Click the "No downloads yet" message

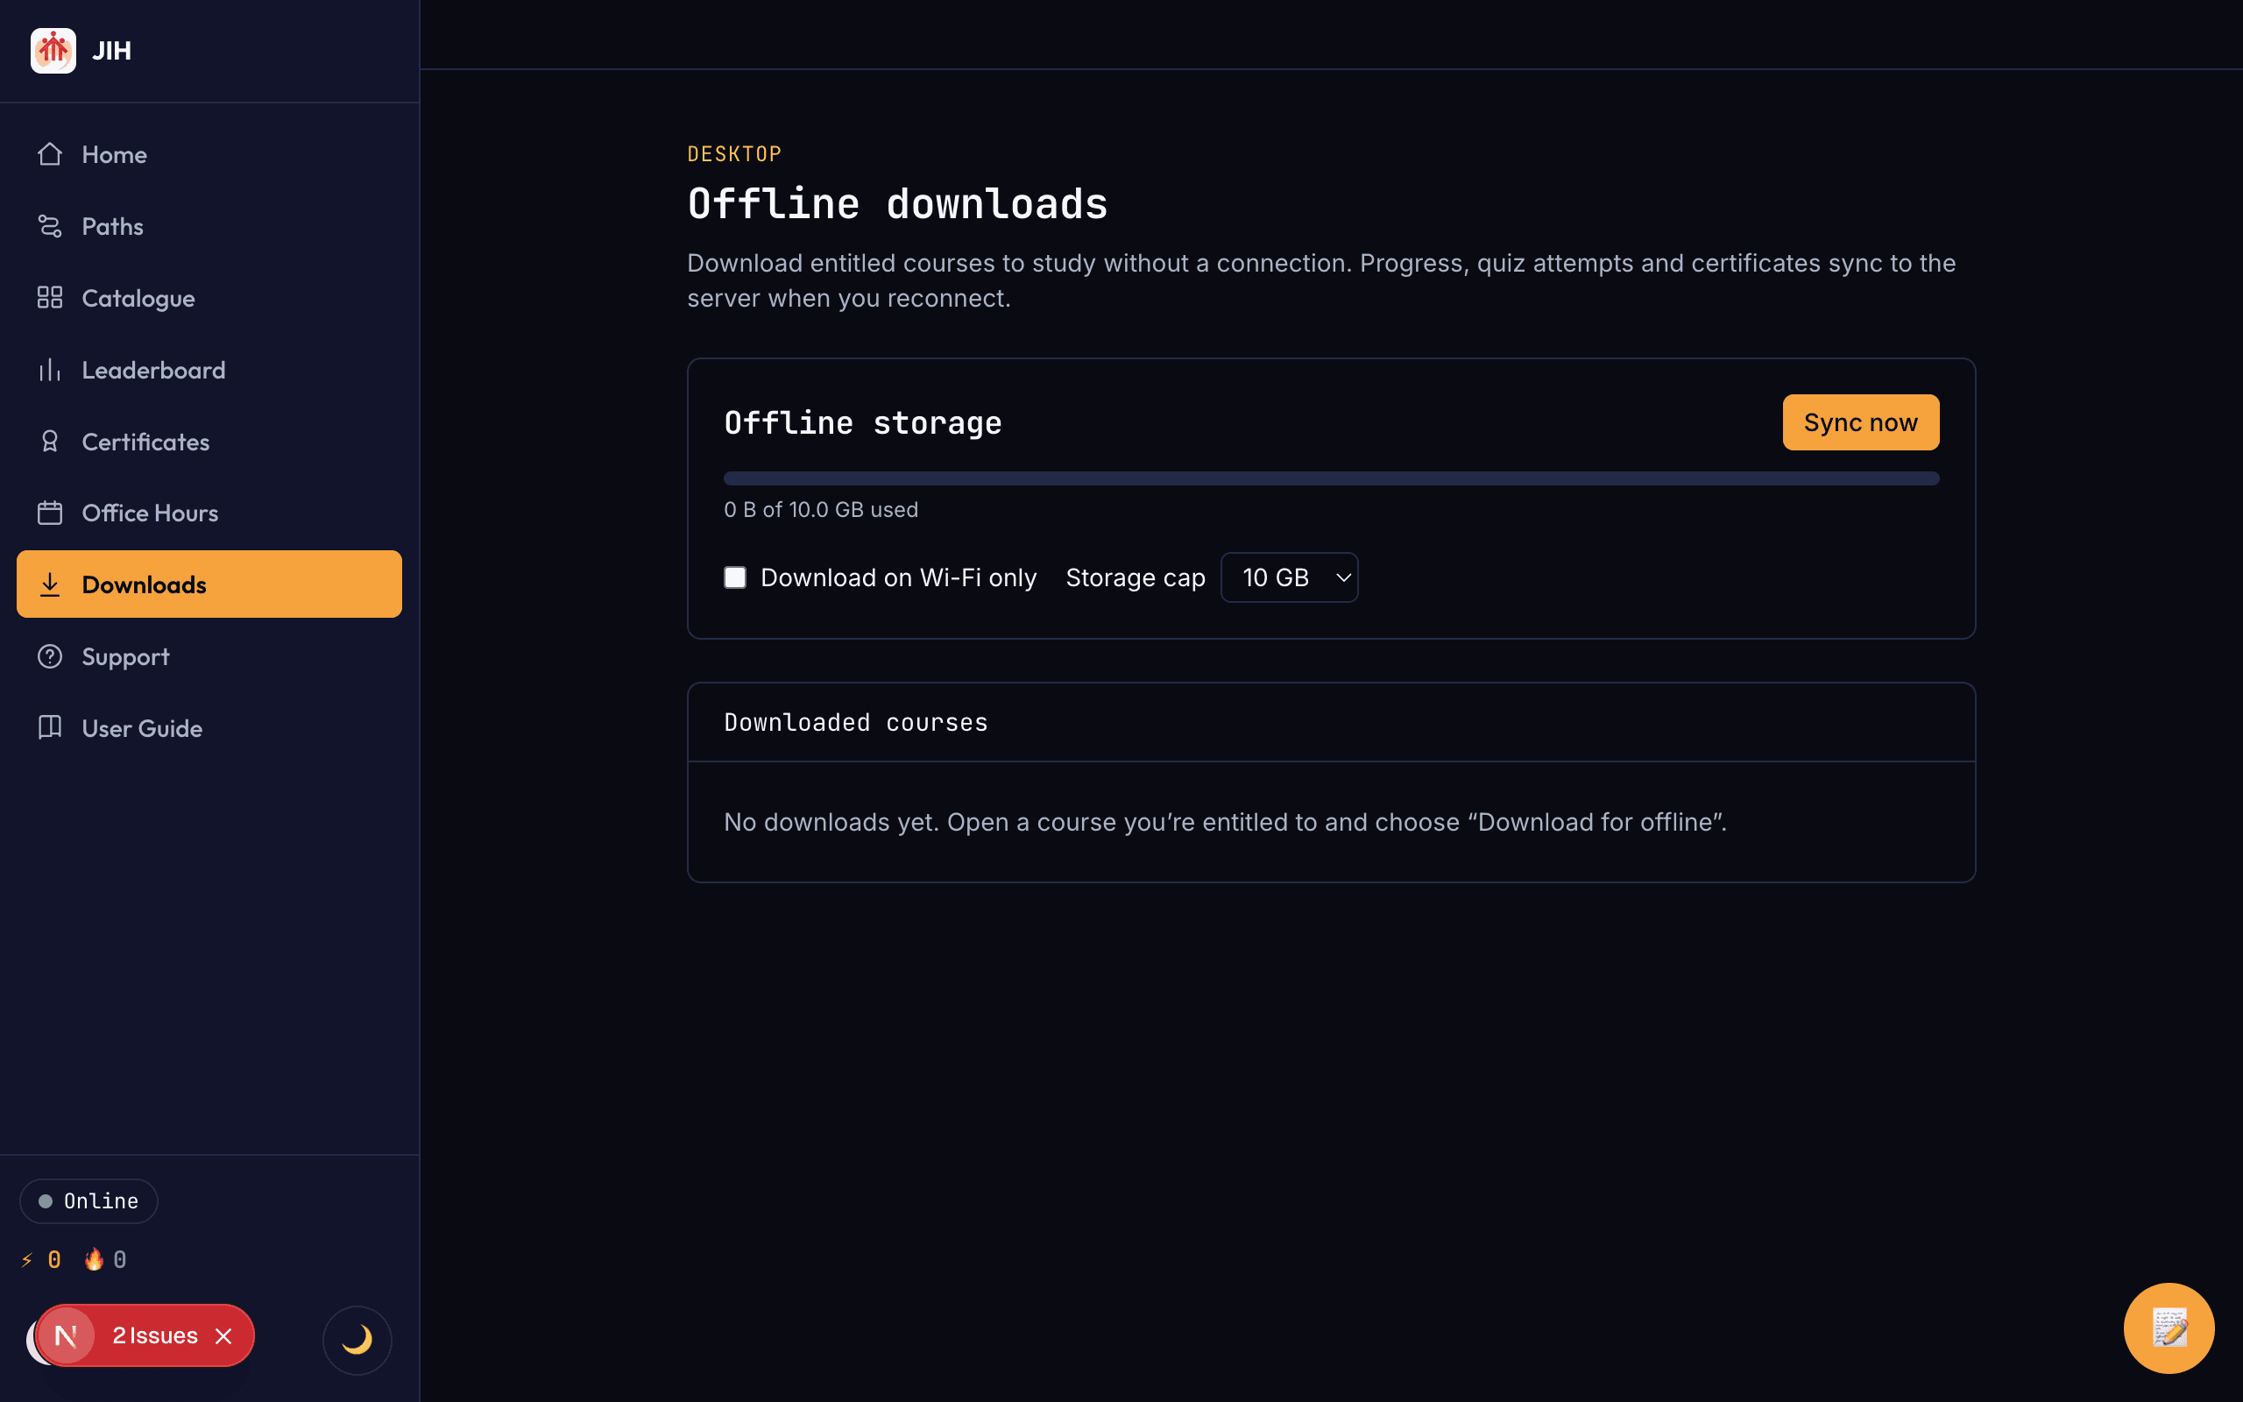point(1225,823)
